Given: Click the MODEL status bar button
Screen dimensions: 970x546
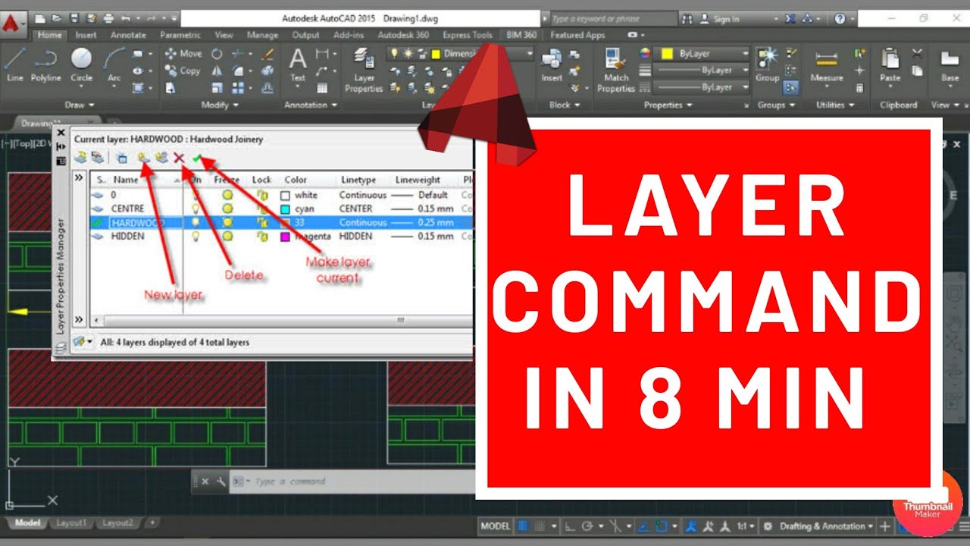Looking at the screenshot, I should click(496, 526).
